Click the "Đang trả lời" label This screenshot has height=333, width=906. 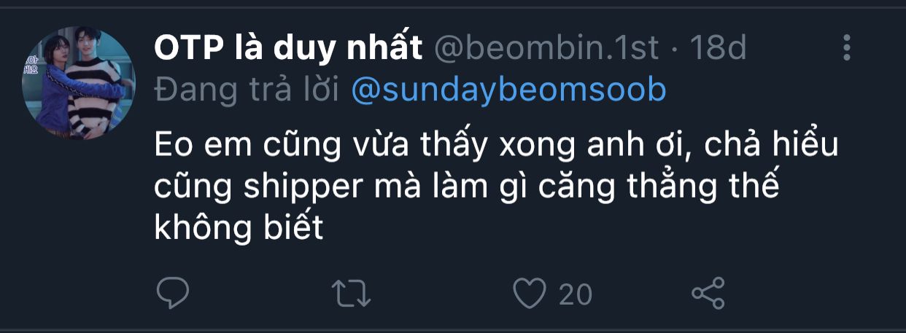click(247, 90)
